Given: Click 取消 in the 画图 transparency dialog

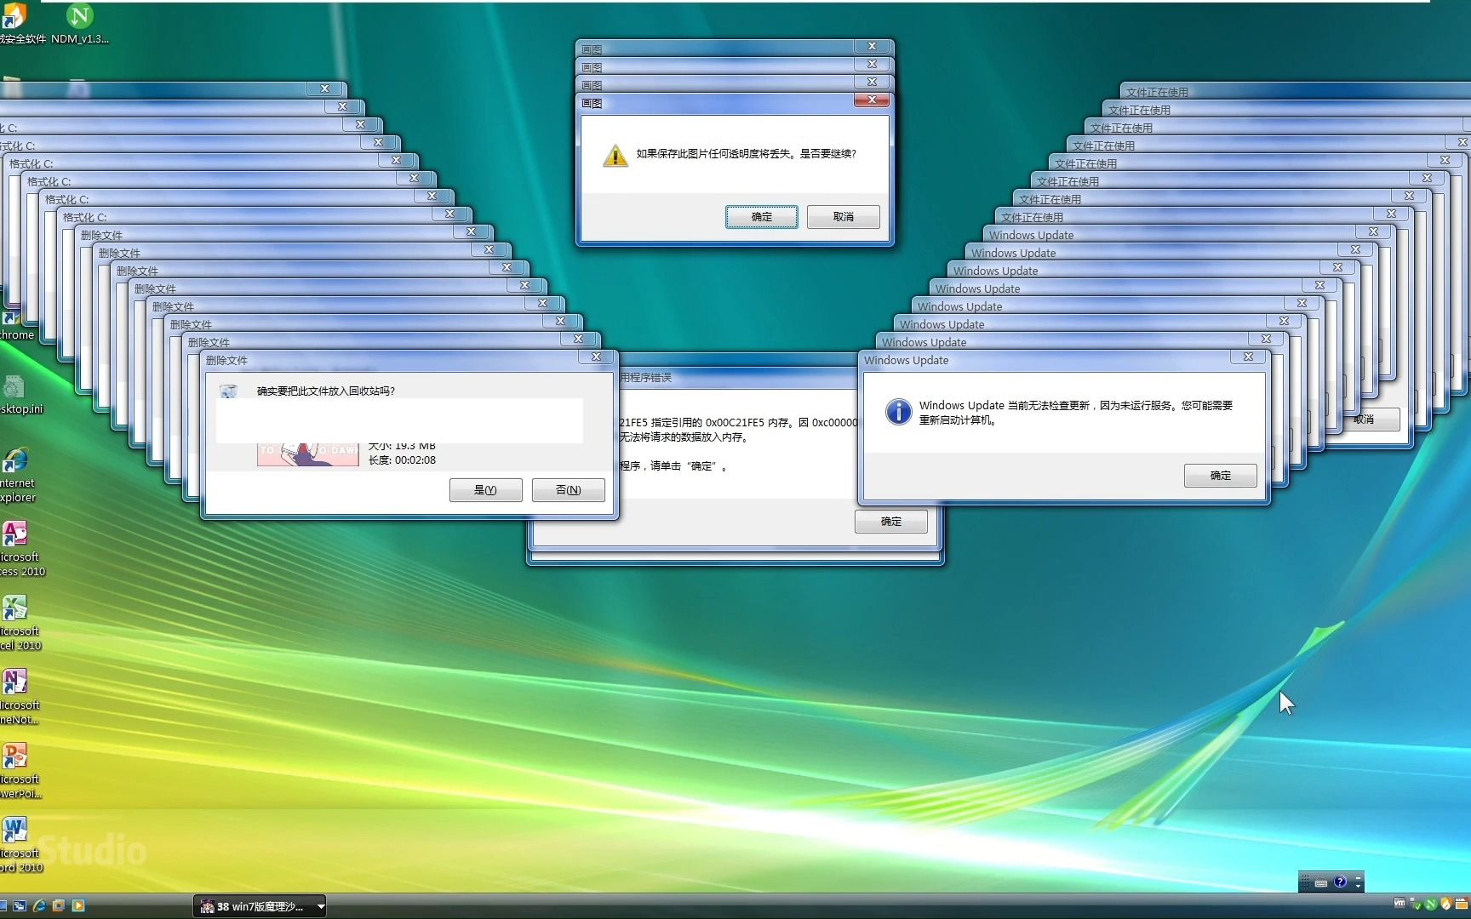Looking at the screenshot, I should pos(844,217).
